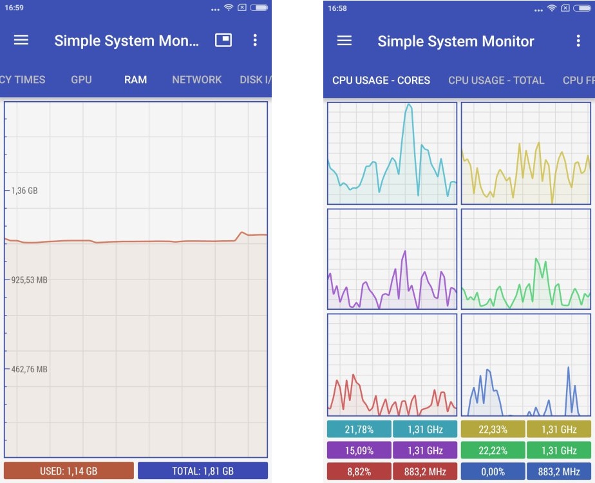Image resolution: width=595 pixels, height=483 pixels.
Task: Open three-dot menu on CPU usage screen
Action: (x=578, y=41)
